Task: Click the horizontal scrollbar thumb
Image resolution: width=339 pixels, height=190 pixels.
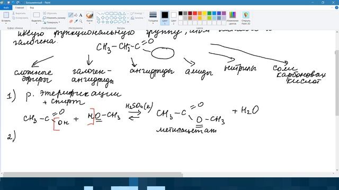Action: coord(93,174)
